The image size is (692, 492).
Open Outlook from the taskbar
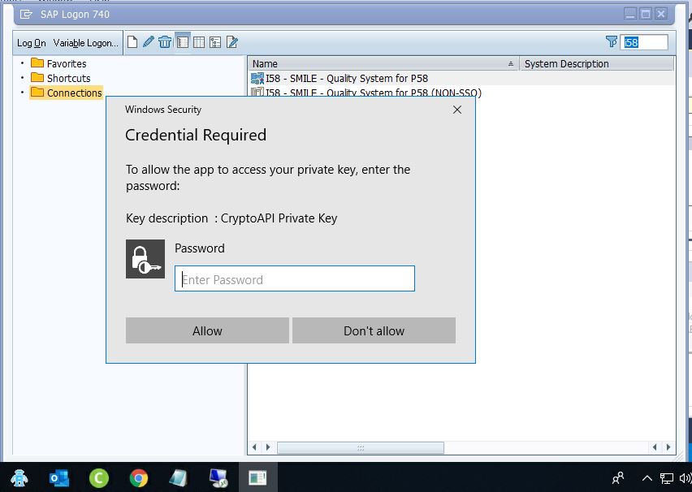58,478
